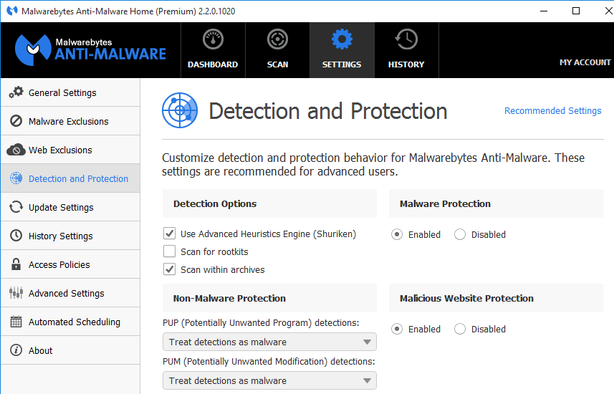Select Detection and Protection sidebar label

78,178
